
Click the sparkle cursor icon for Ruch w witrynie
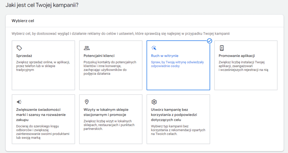[x=154, y=48]
